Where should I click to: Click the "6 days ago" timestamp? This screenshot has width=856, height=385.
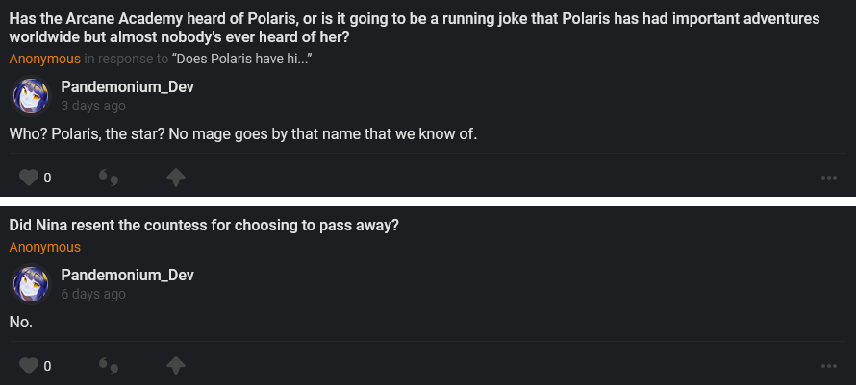point(93,294)
